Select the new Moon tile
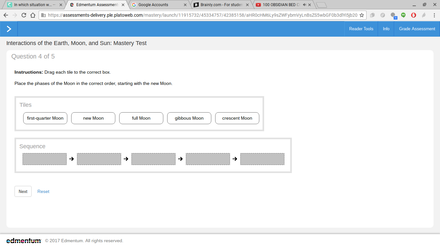 click(x=93, y=118)
